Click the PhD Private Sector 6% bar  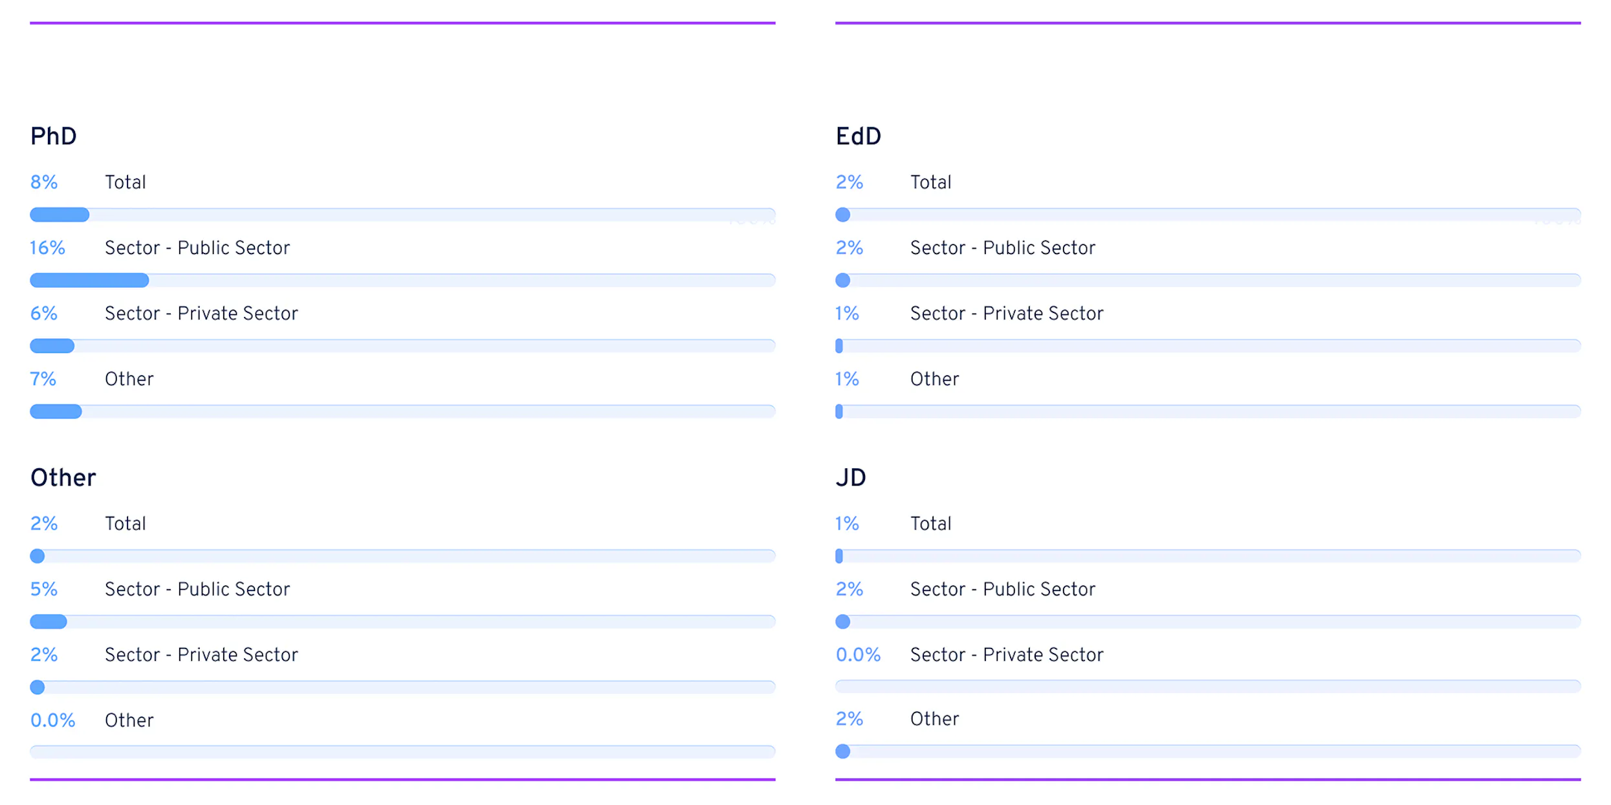coord(402,346)
